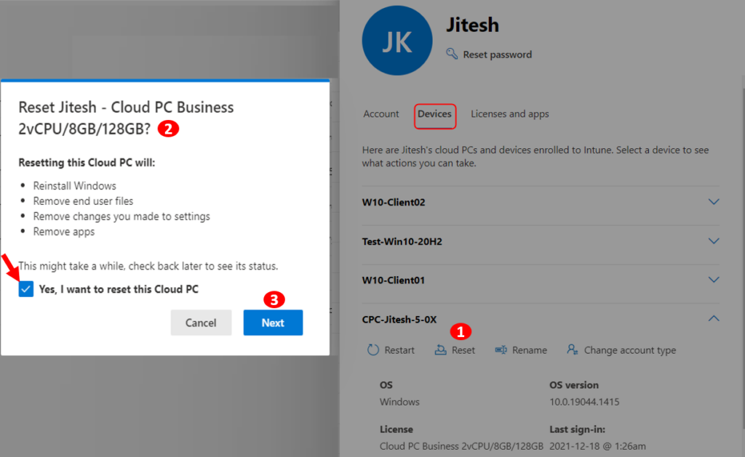745x457 pixels.
Task: Open the Licenses and apps tab
Action: click(x=510, y=114)
